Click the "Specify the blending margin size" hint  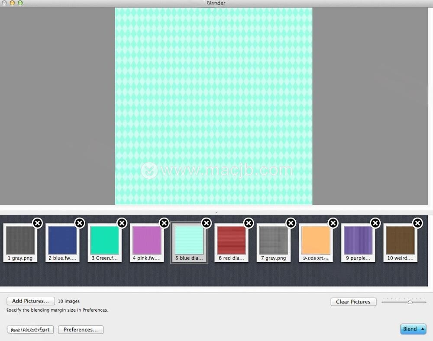click(58, 310)
